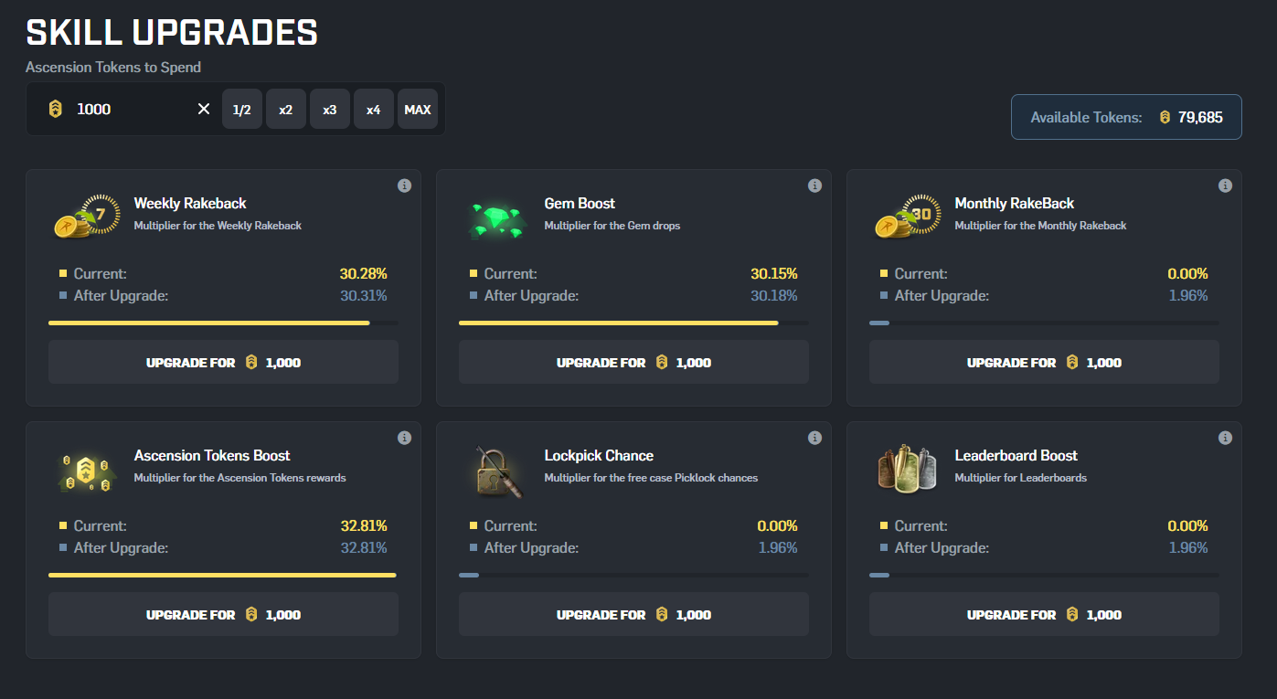Triple the tokens using x3 button
The image size is (1277, 699).
tap(330, 110)
